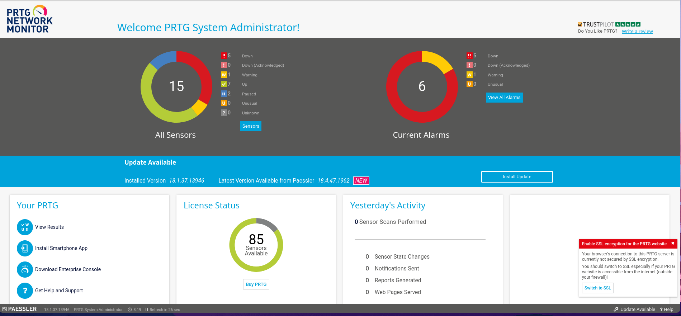Open the Download Enterprise Console link
The height and width of the screenshot is (316, 681).
[68, 269]
